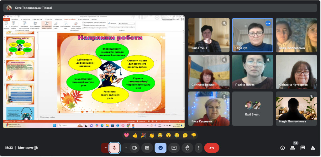
Task: Toggle closed captions in the meeting
Action: pos(147,148)
